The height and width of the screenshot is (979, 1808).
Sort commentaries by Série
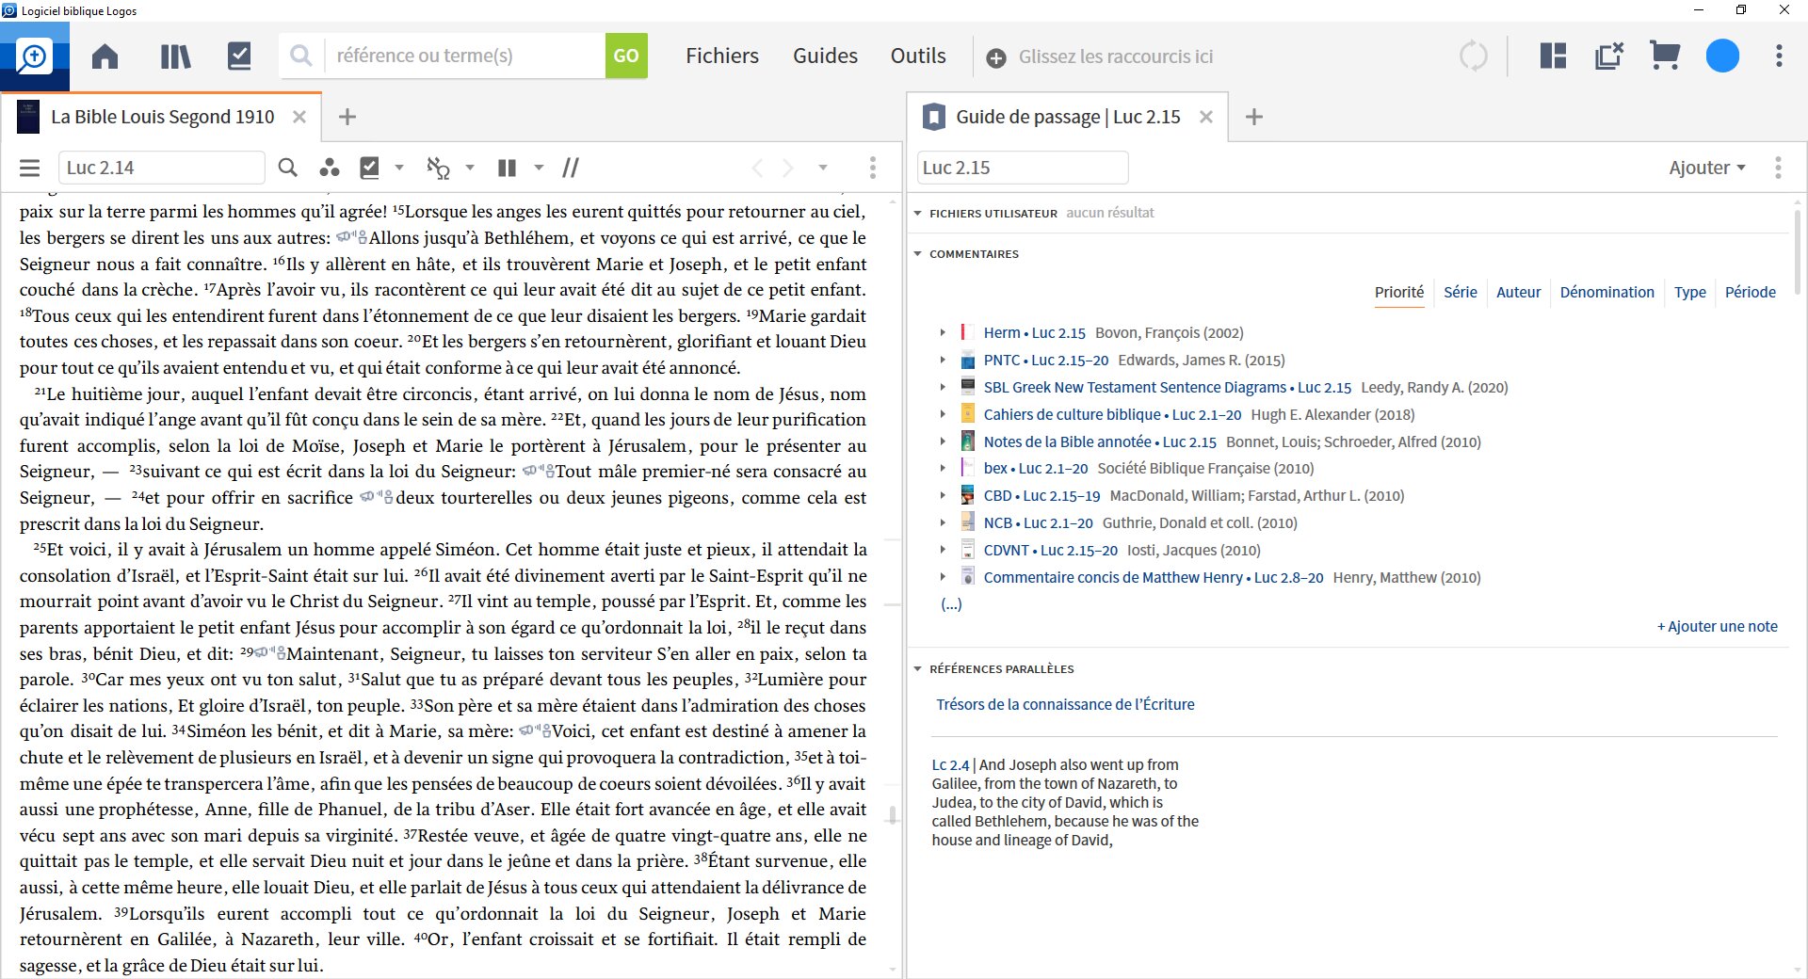tap(1461, 292)
